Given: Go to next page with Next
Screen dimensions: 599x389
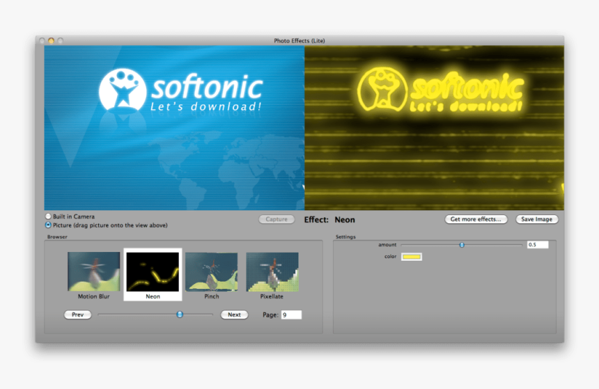Looking at the screenshot, I should (x=234, y=315).
